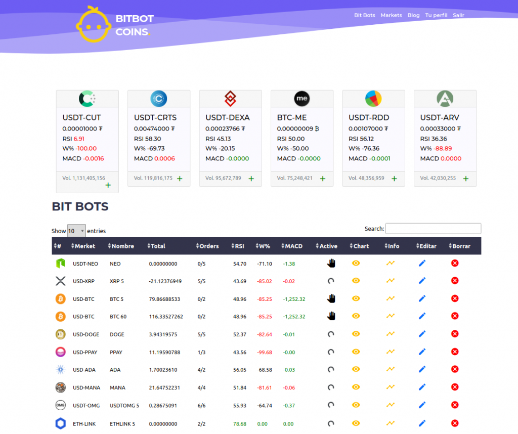Toggle the hand Active icon for USDT-NEO
The height and width of the screenshot is (434, 518).
click(331, 263)
